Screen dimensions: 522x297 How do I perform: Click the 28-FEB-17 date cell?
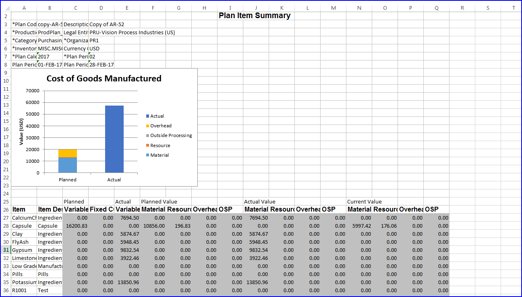(101, 64)
